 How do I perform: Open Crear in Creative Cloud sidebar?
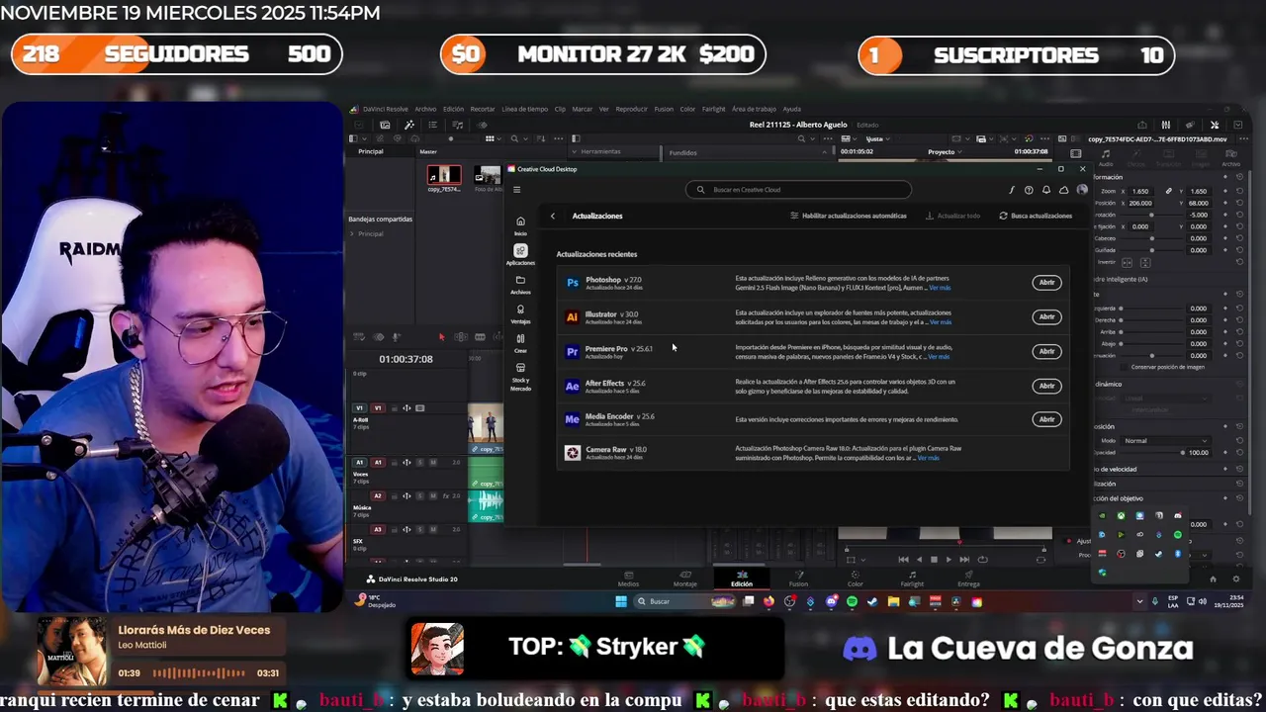click(520, 343)
